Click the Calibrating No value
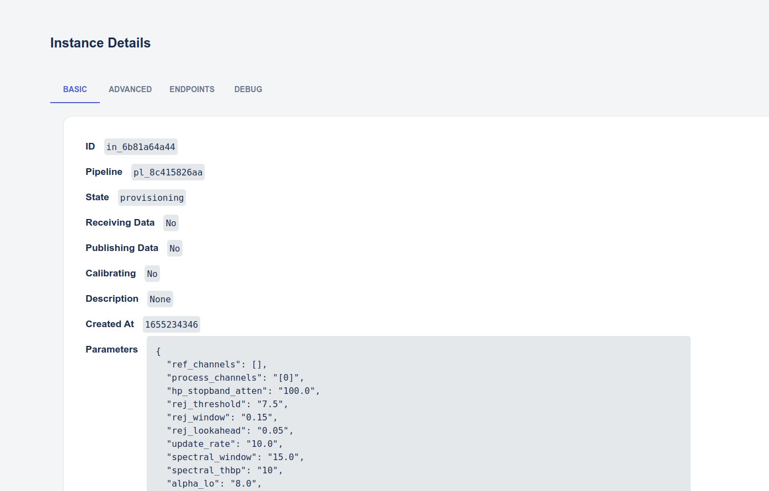Image resolution: width=769 pixels, height=491 pixels. [152, 274]
